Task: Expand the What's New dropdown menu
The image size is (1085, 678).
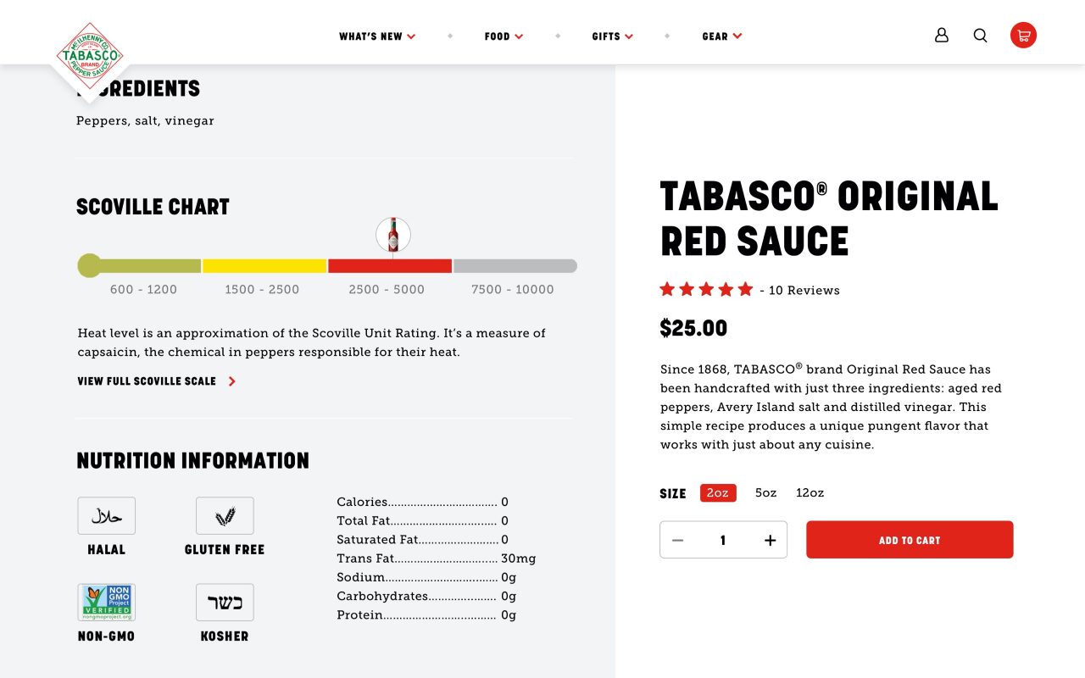Action: click(x=377, y=36)
